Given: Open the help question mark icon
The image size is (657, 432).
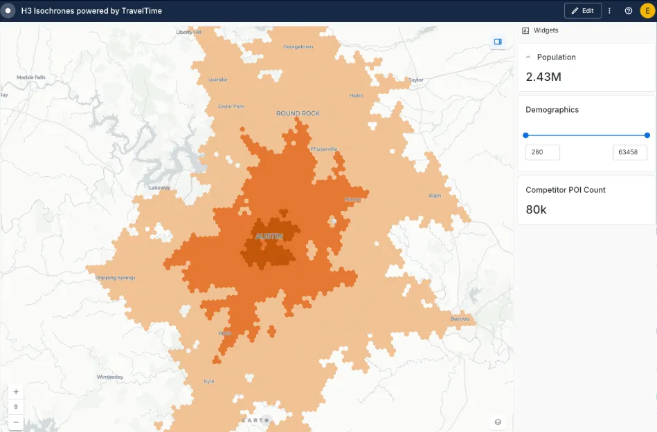Looking at the screenshot, I should [629, 11].
